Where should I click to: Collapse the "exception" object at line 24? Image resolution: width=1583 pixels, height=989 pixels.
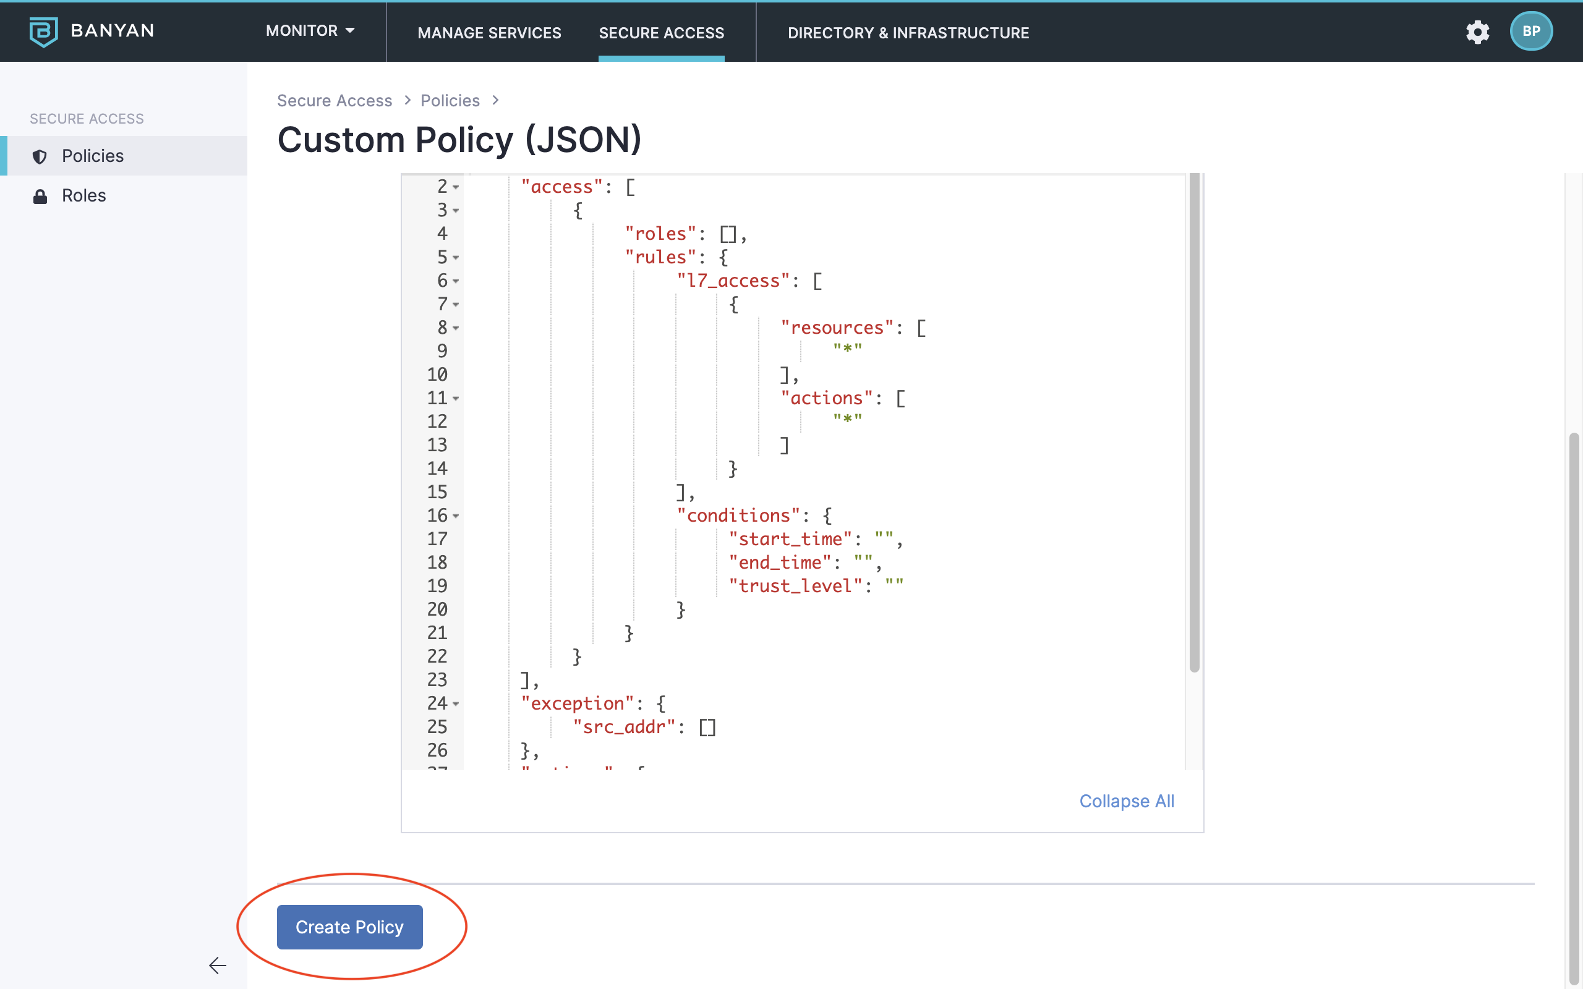(x=456, y=705)
